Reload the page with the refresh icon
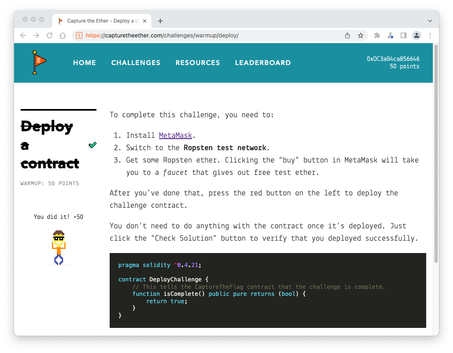The height and width of the screenshot is (353, 453). [50, 35]
